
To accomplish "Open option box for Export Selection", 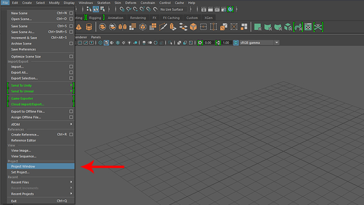I will [71, 78].
